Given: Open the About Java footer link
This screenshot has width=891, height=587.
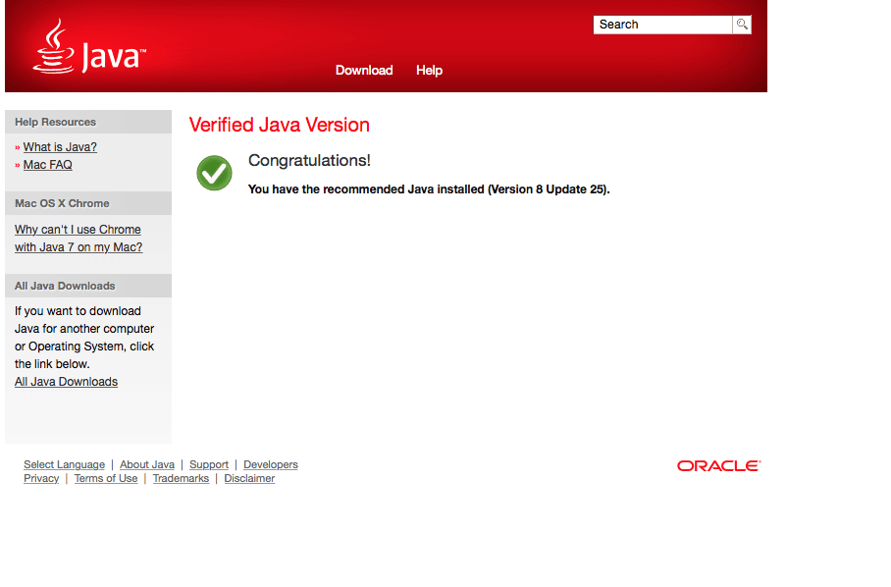Looking at the screenshot, I should [147, 465].
